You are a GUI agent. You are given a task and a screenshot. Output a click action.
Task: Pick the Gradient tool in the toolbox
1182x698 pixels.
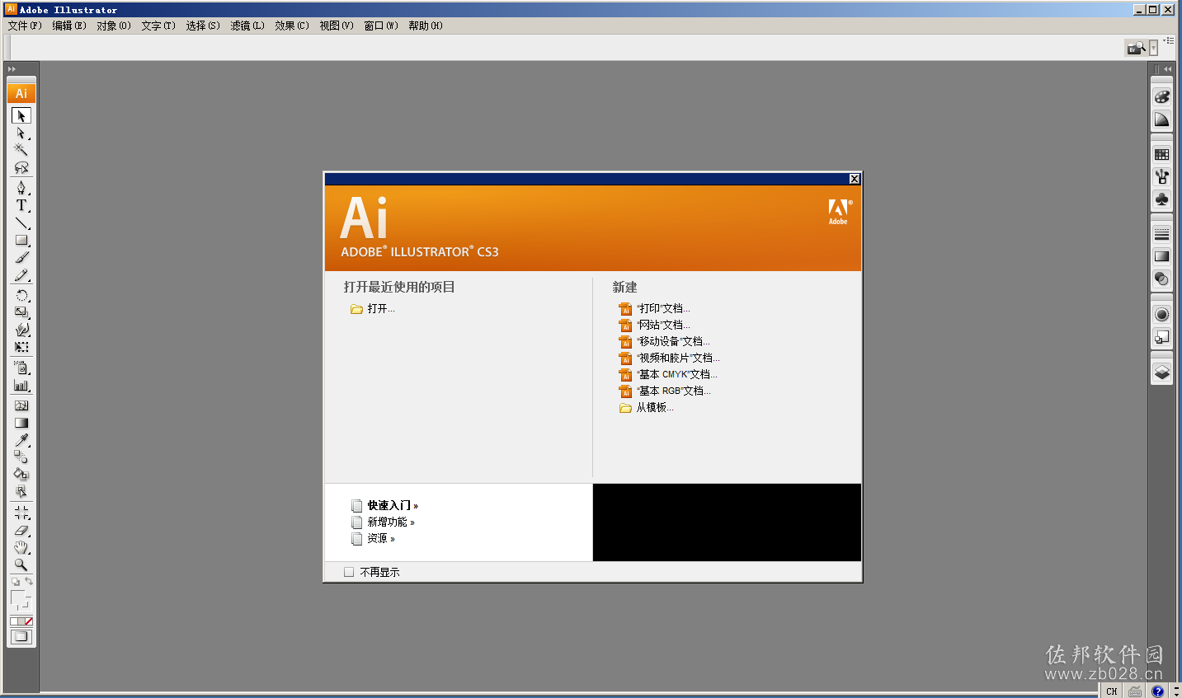pyautogui.click(x=21, y=423)
